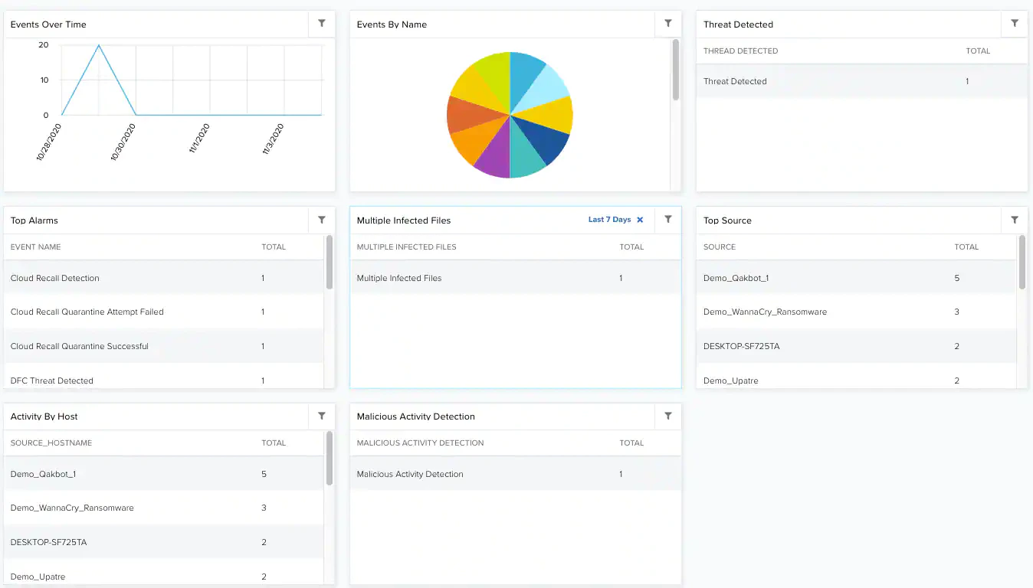This screenshot has height=588, width=1033.
Task: Click the Last 7 Days filter label
Action: 609,220
